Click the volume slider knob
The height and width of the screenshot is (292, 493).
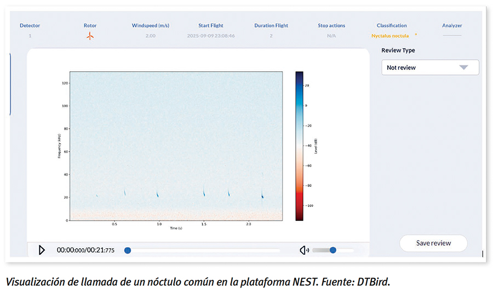pyautogui.click(x=333, y=250)
